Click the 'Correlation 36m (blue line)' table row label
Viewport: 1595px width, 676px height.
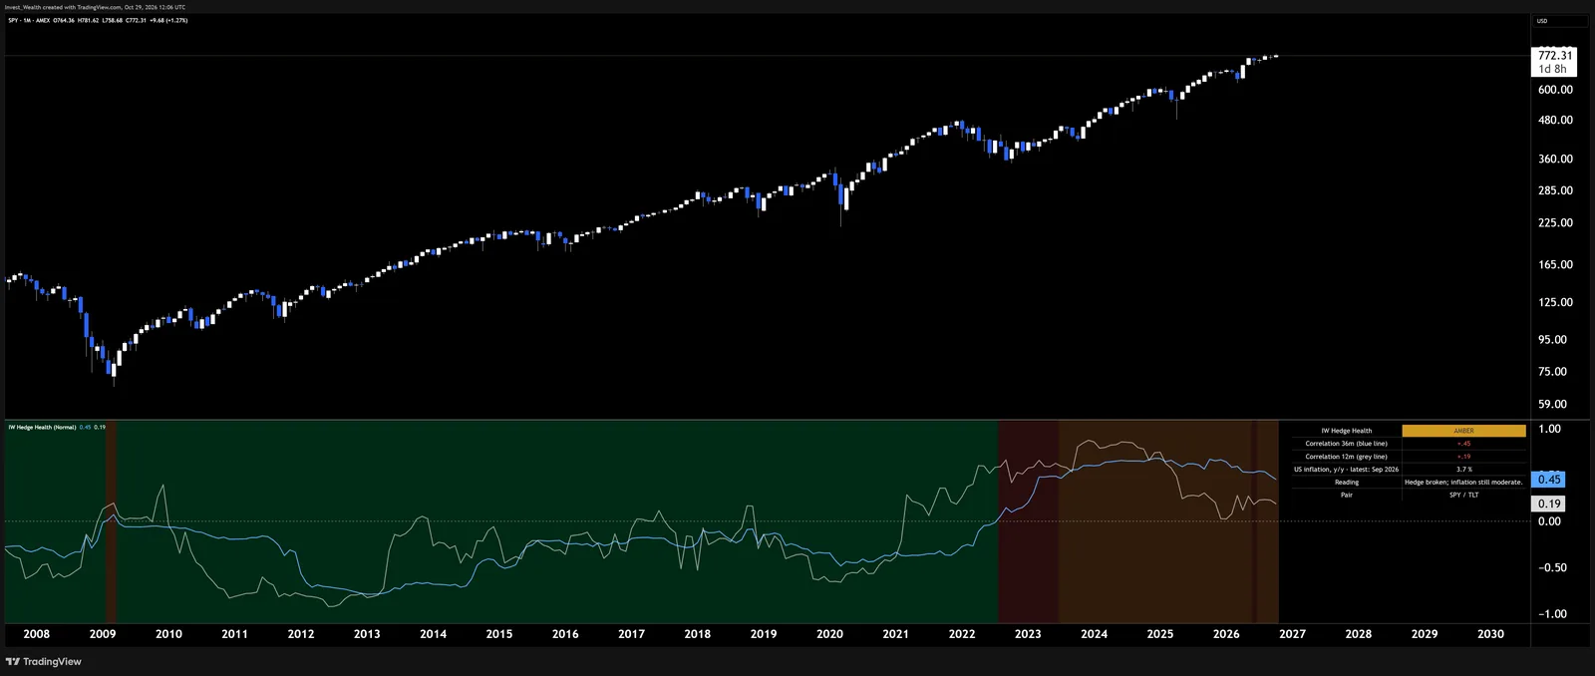pyautogui.click(x=1346, y=444)
